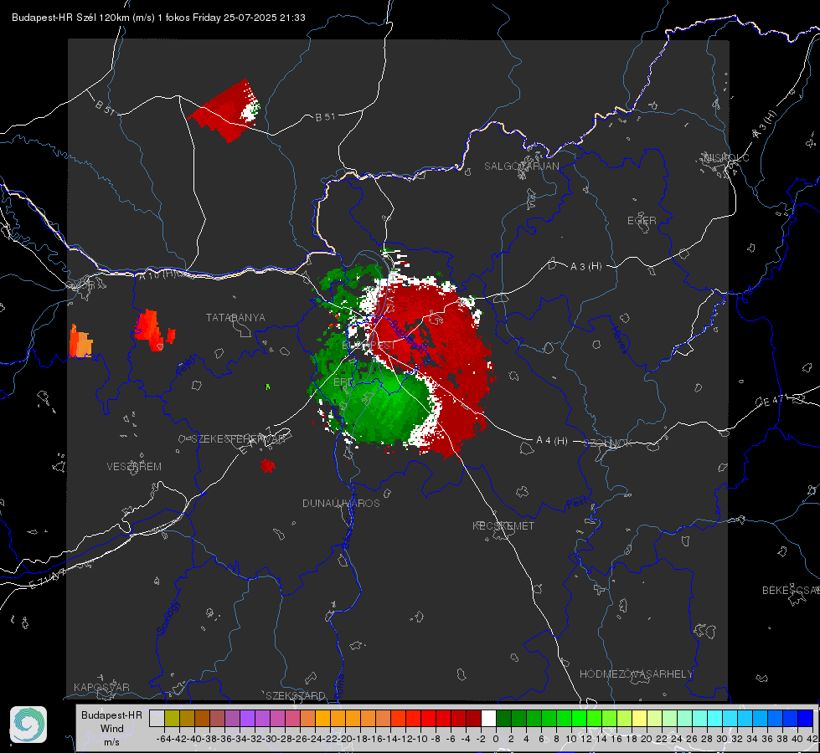
Task: Click the DUNAÚJVÁROS city label
Action: 341,503
